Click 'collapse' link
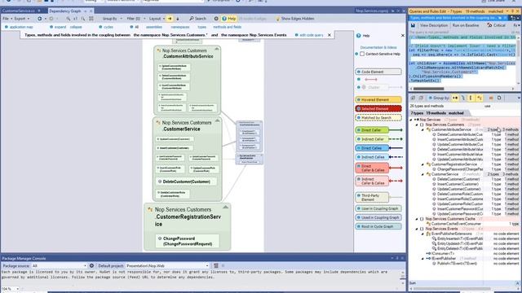 [76, 27]
